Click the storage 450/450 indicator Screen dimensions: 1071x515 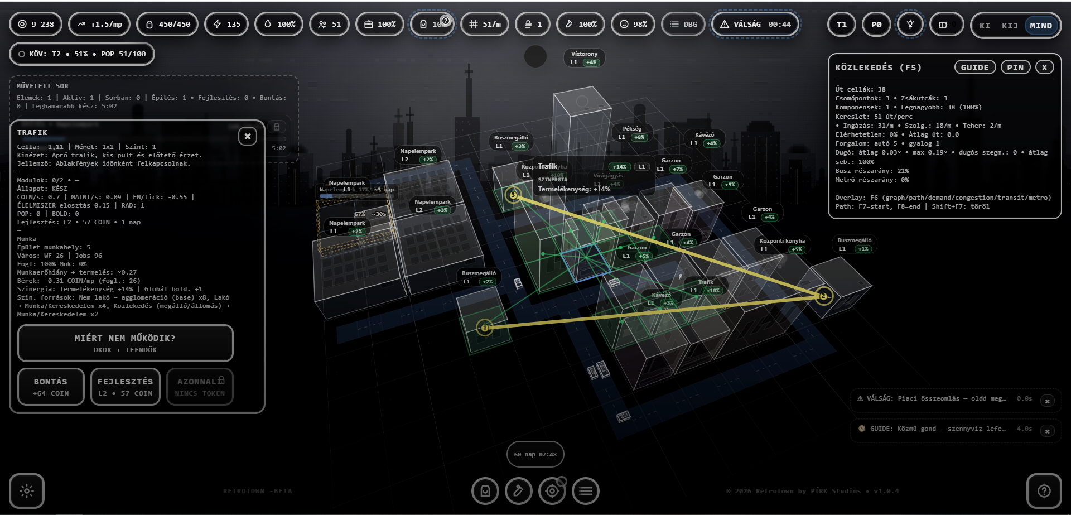click(x=167, y=24)
